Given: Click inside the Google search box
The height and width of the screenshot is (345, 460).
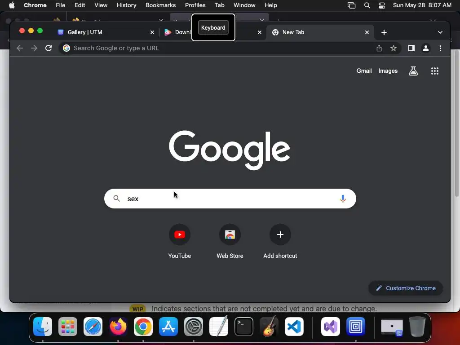Looking at the screenshot, I should (230, 199).
